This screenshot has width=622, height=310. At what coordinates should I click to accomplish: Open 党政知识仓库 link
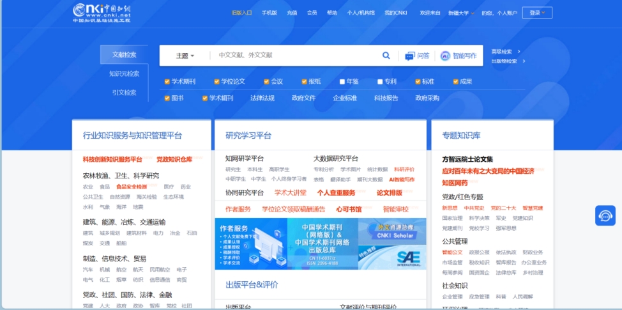(174, 160)
